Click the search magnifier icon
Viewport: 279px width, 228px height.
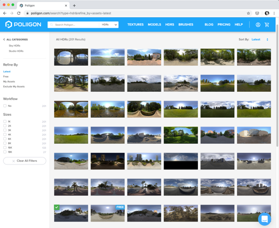point(51,24)
